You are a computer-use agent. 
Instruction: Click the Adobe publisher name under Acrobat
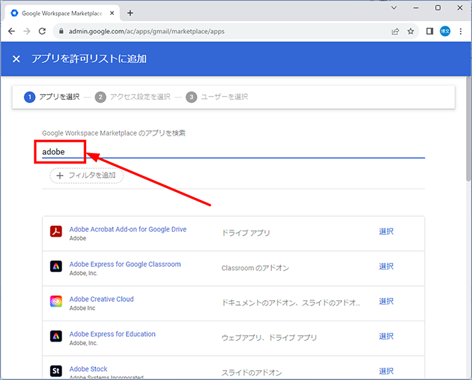77,238
